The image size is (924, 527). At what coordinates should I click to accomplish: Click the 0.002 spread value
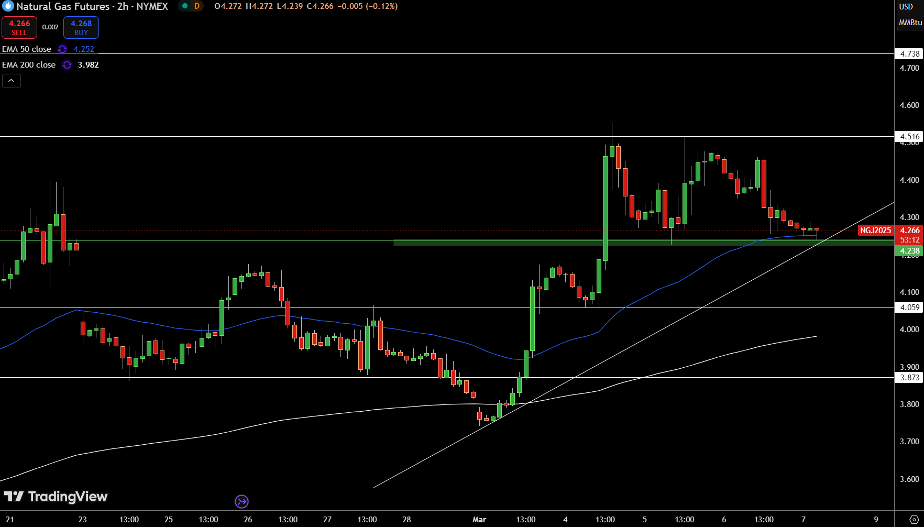tap(50, 27)
